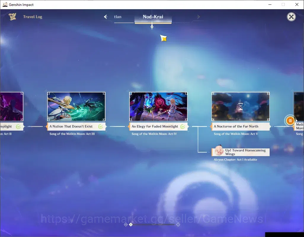
Task: Click the character portrait on the Homecoming Wings entry
Action: (218, 150)
